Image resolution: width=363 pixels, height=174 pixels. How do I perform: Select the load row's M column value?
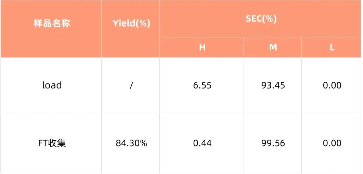[273, 85]
